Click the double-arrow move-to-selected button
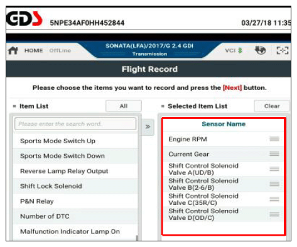 (148, 127)
